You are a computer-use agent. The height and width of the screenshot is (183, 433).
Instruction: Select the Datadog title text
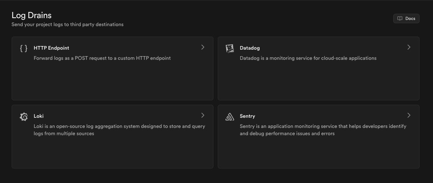point(250,48)
